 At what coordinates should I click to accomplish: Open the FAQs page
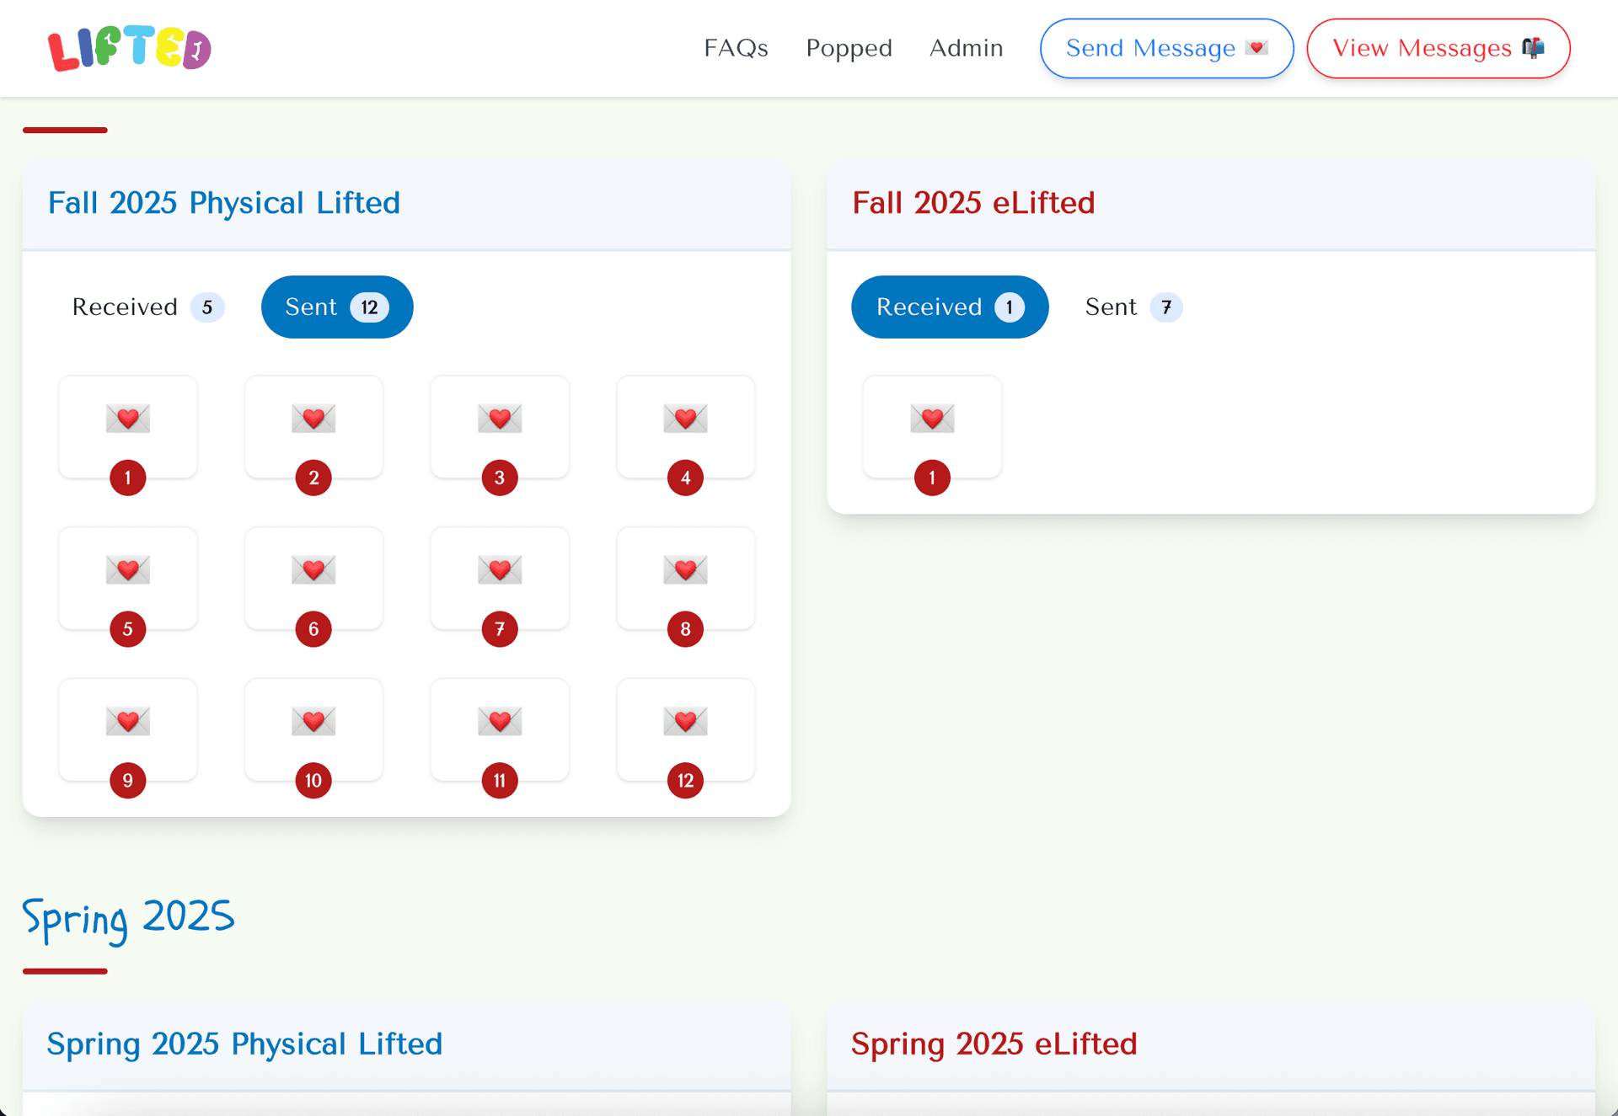pos(736,48)
